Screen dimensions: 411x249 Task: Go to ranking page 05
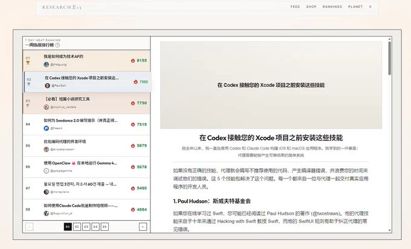[x=105, y=227]
